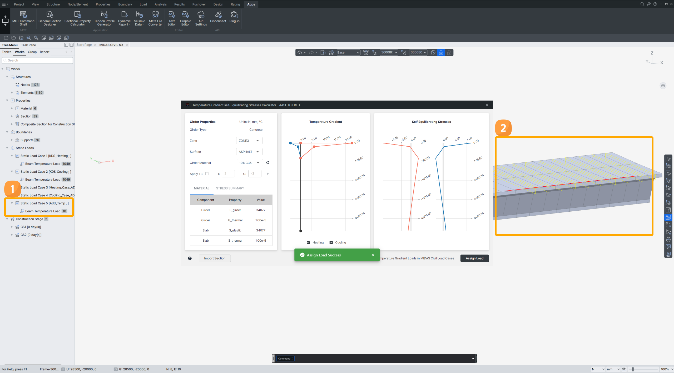Collapse the Static Load Case 5 node
The image size is (674, 373).
click(x=12, y=203)
